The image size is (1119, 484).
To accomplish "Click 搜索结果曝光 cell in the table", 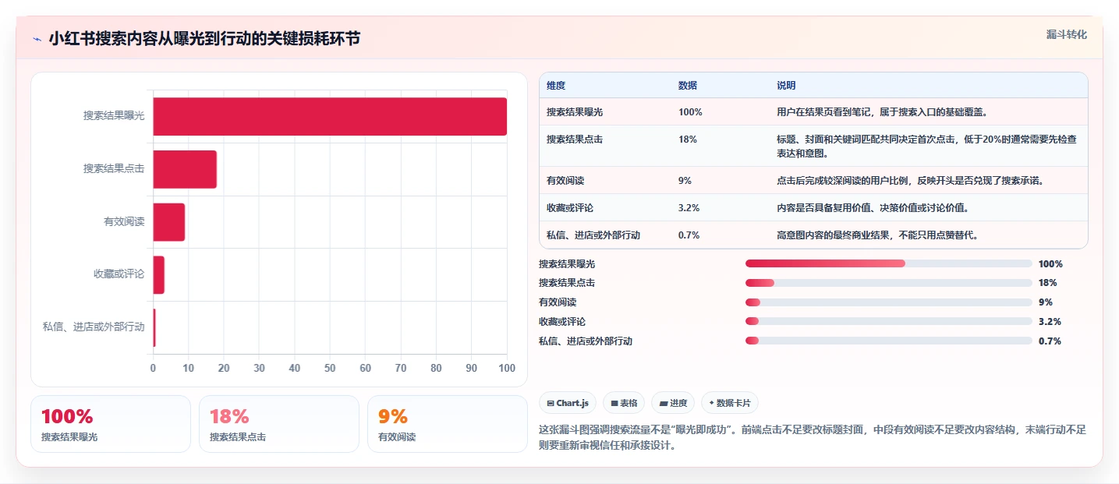I will (x=575, y=112).
